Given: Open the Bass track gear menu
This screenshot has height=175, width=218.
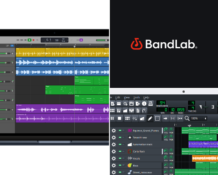Looking at the screenshot, I should point(114,165).
